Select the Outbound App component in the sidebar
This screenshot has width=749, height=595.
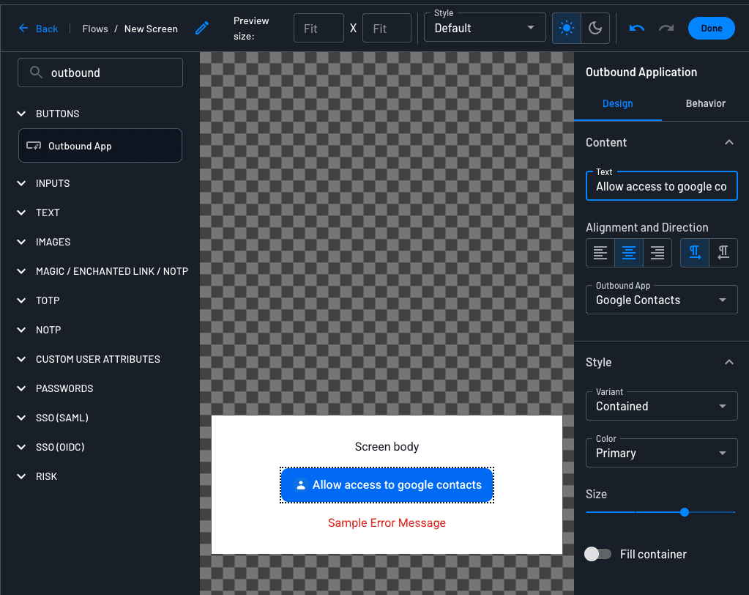100,145
